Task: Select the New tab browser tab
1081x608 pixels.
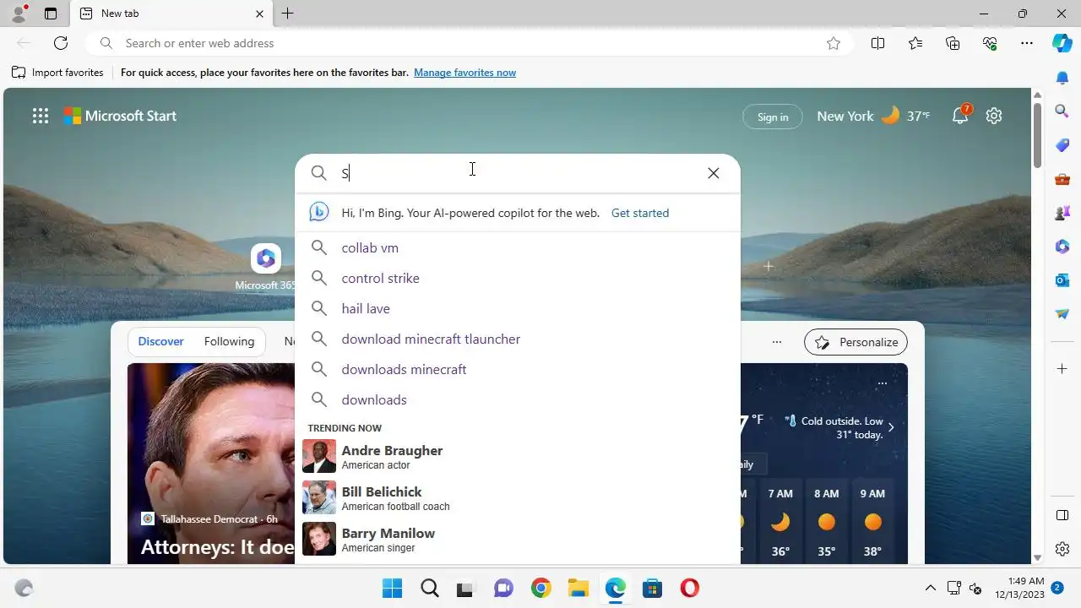Action: tap(170, 14)
